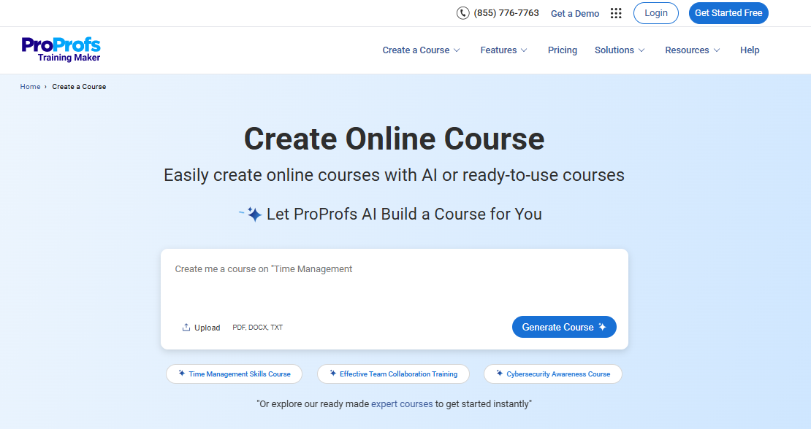The height and width of the screenshot is (429, 811).
Task: Click the Create a Course breadcrumb text
Action: click(79, 86)
